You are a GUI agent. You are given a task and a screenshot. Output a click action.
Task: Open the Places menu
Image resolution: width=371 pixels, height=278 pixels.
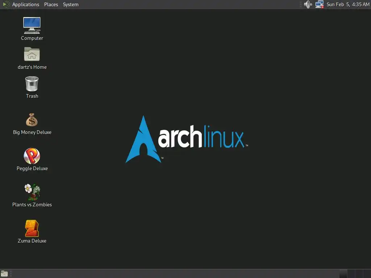(x=51, y=4)
